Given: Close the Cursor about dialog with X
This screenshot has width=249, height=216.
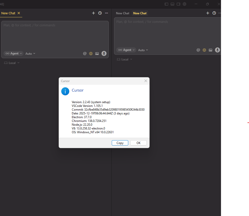Looking at the screenshot, I should click(x=145, y=81).
